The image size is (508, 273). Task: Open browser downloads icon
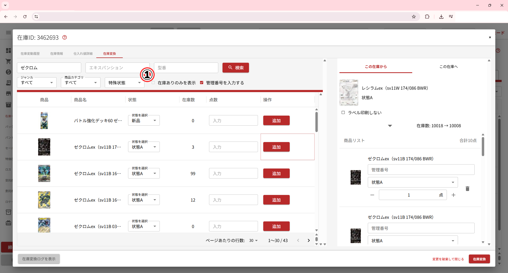(441, 17)
